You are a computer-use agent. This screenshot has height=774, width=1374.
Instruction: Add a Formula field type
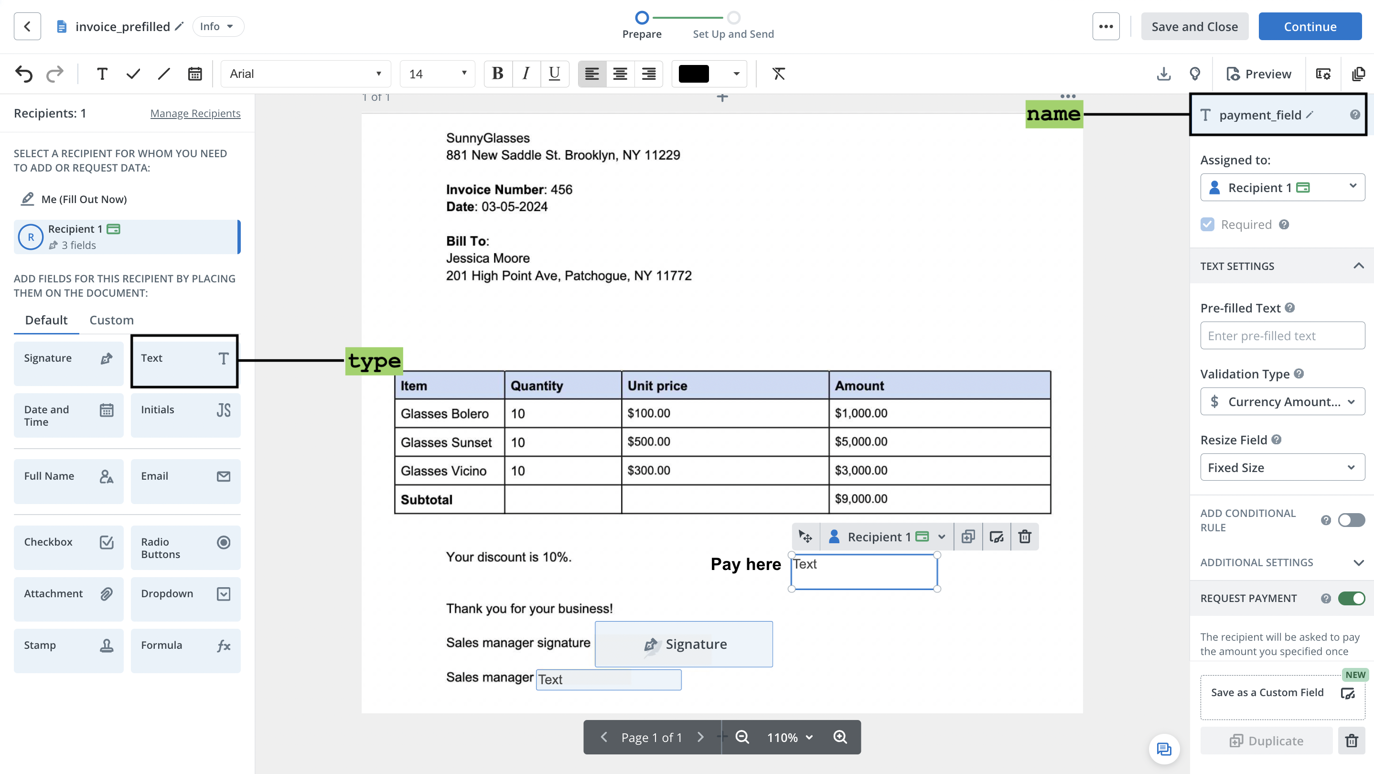pyautogui.click(x=186, y=651)
